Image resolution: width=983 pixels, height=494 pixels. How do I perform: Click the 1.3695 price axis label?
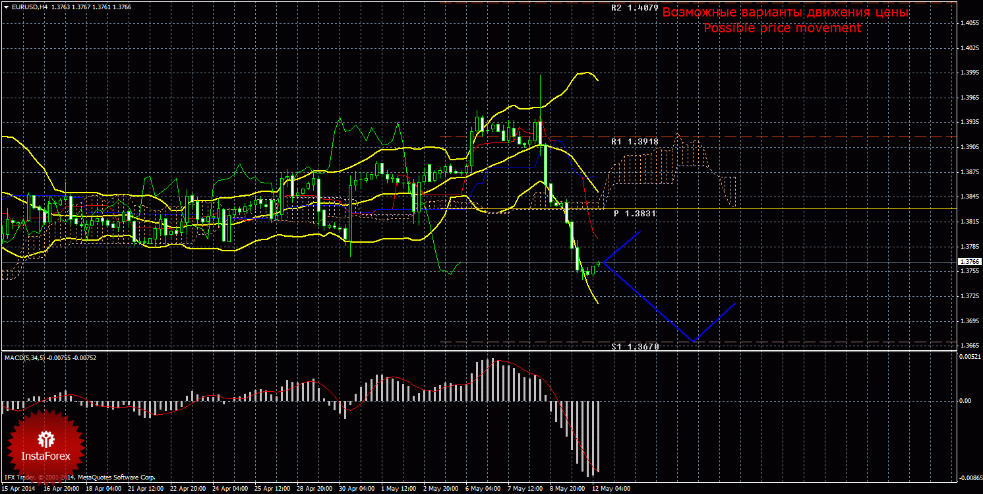pos(968,321)
